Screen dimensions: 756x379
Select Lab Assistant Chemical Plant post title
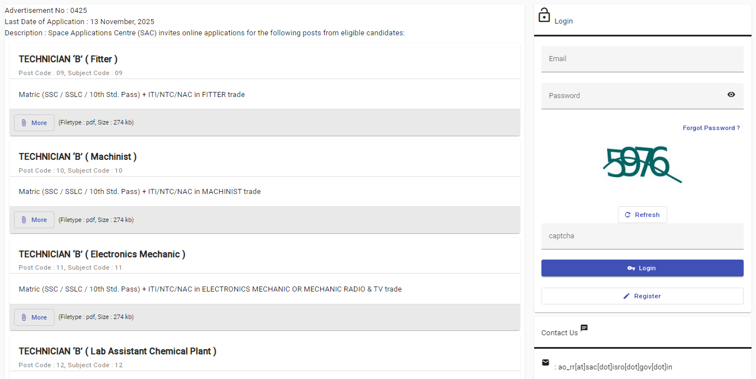117,351
